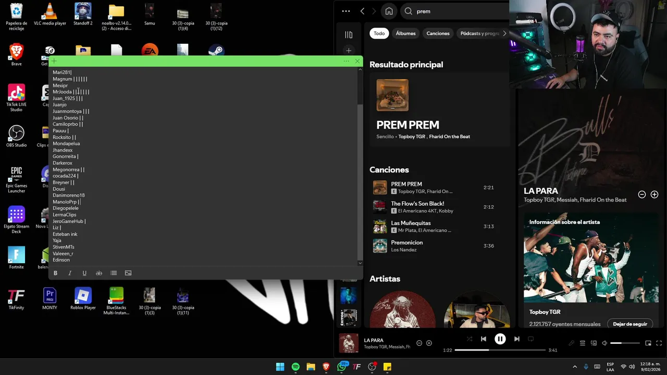Open Spotify mini player
667x375 pixels.
[x=648, y=343]
